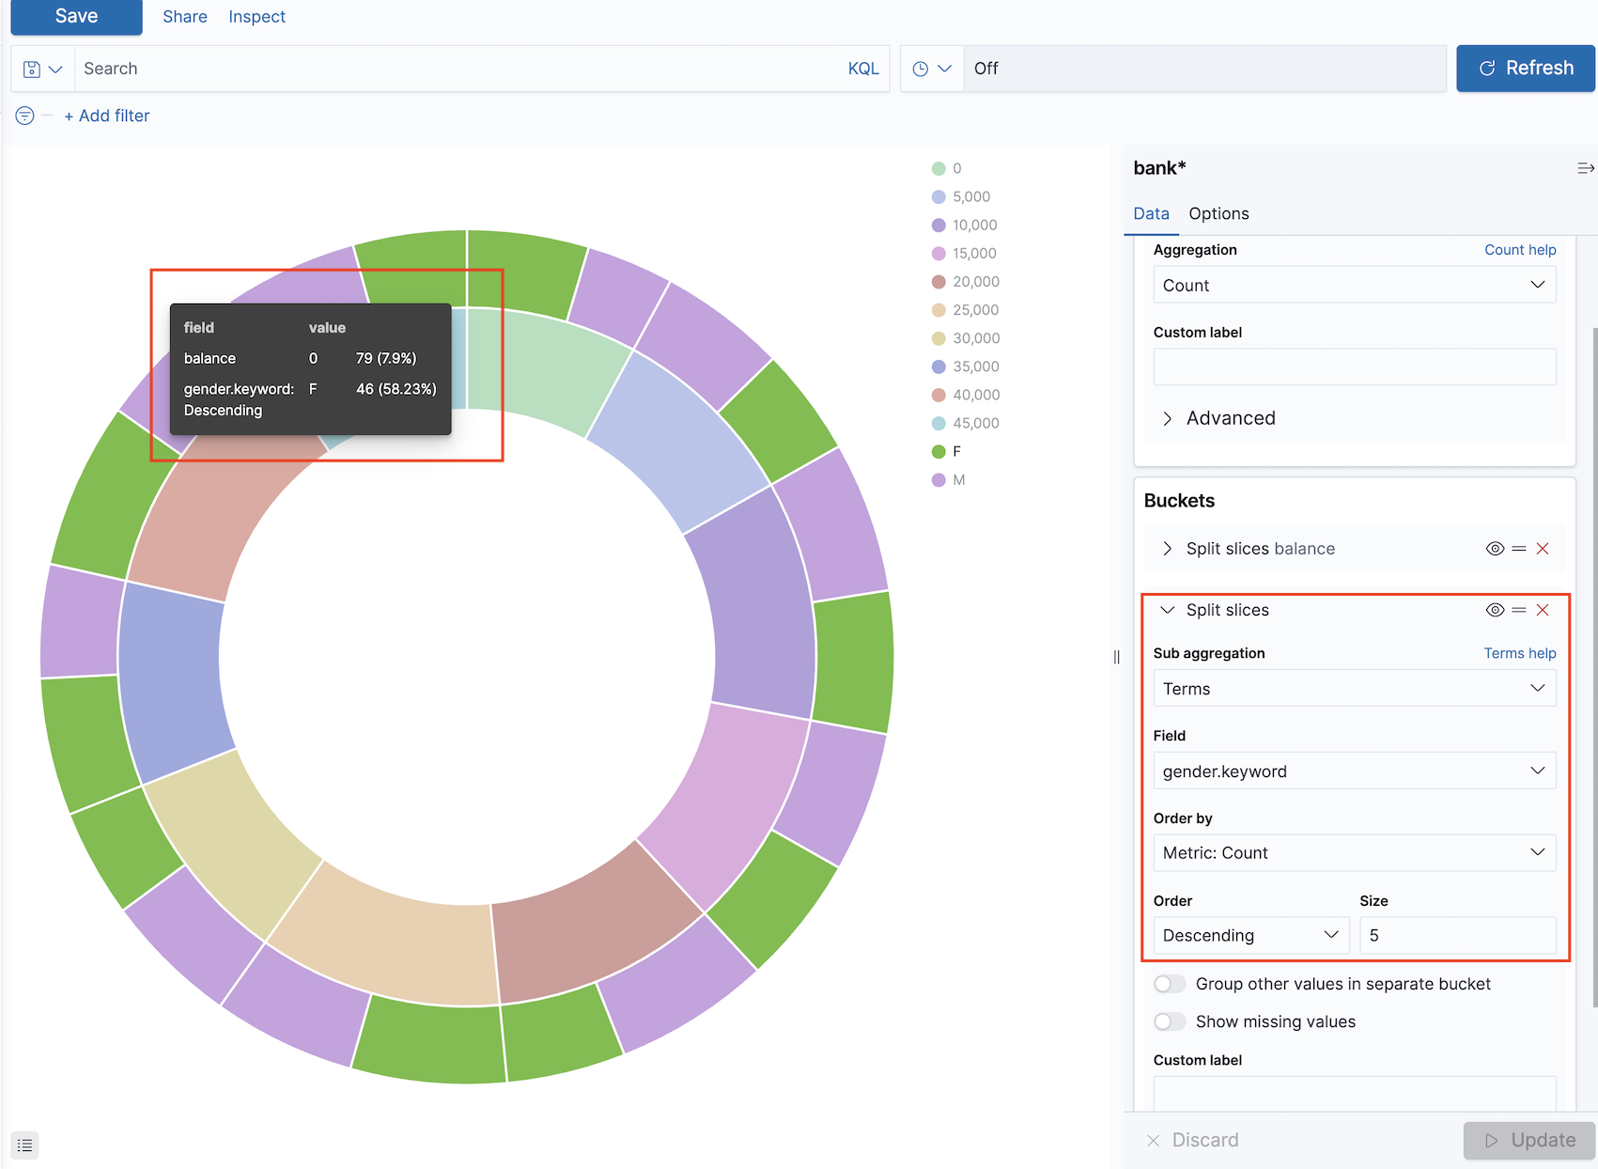The height and width of the screenshot is (1169, 1598).
Task: Remove the expanded Split slices bucket
Action: 1543,610
